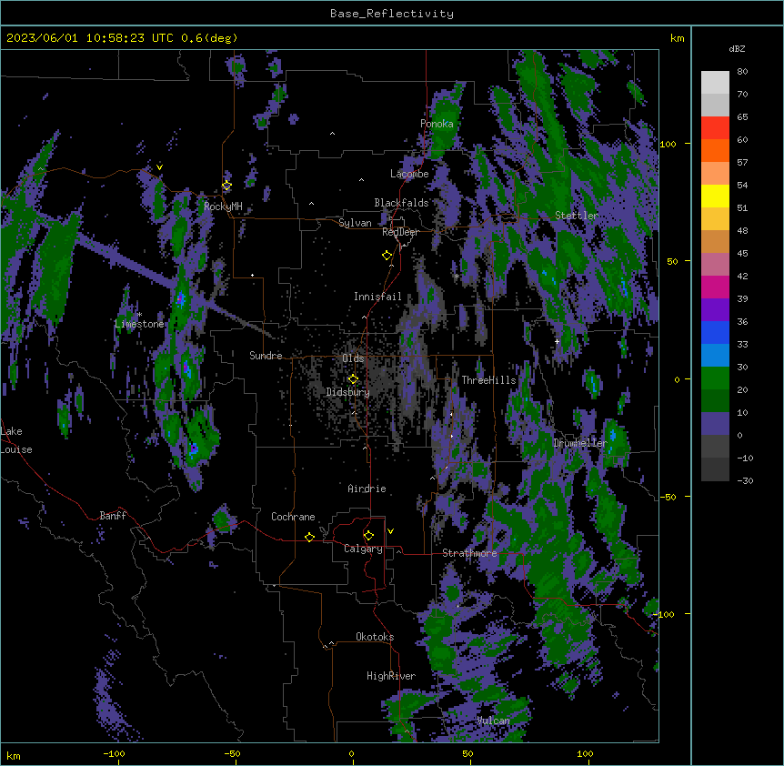Click the yellow V marker northwest of RockyMH
Image resolution: width=784 pixels, height=766 pixels.
click(x=159, y=167)
